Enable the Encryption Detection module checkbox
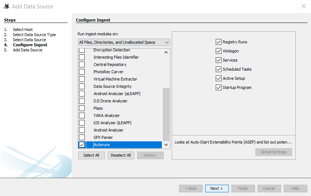The image size is (311, 196). pos(82,50)
